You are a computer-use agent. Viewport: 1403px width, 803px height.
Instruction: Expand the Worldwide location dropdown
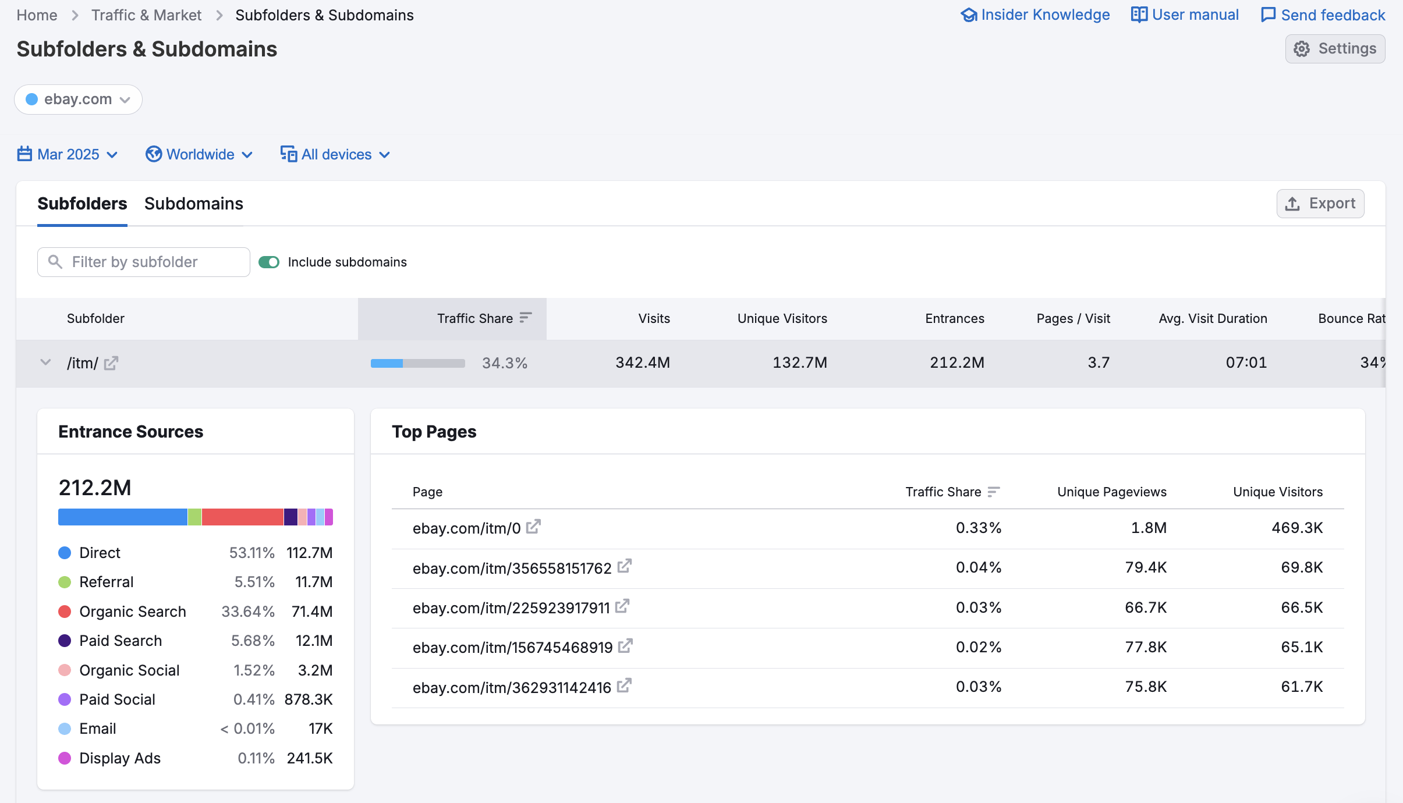(199, 154)
